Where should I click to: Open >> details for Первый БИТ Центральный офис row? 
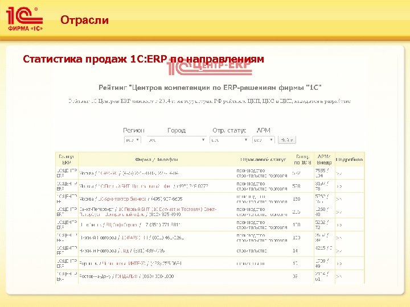click(x=339, y=186)
